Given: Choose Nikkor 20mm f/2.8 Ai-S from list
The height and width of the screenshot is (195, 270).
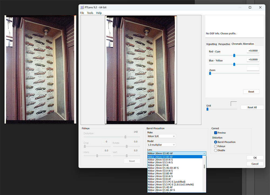Looking at the screenshot, I should pyautogui.click(x=175, y=160).
